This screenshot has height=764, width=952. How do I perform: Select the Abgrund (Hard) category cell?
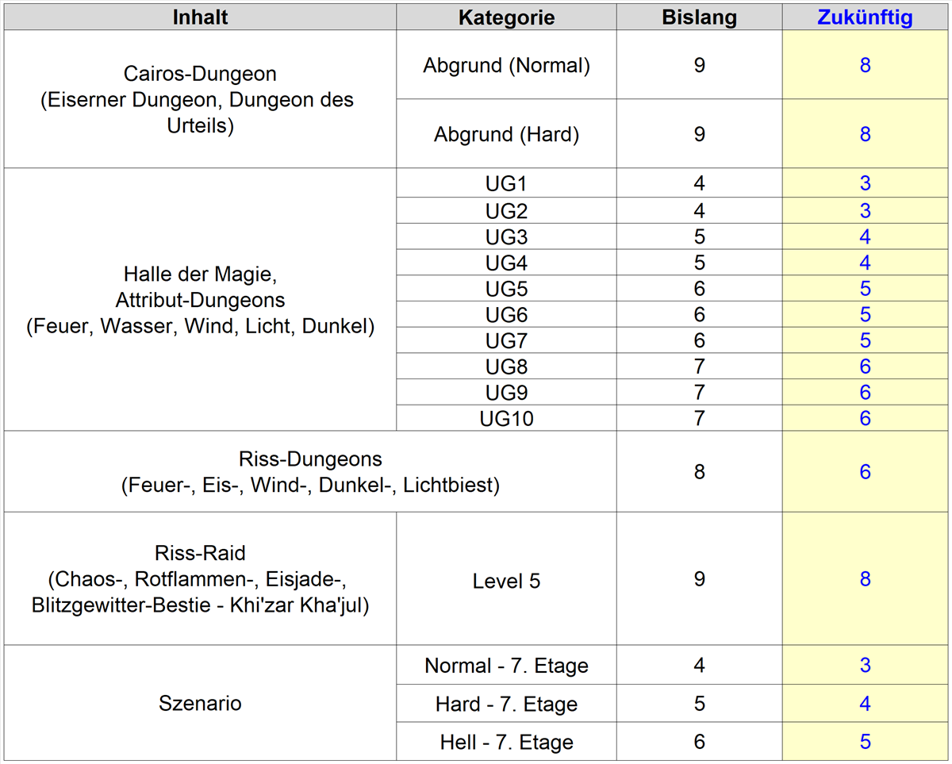506,134
